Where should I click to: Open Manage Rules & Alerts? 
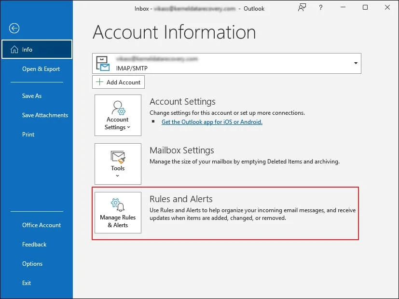point(118,213)
